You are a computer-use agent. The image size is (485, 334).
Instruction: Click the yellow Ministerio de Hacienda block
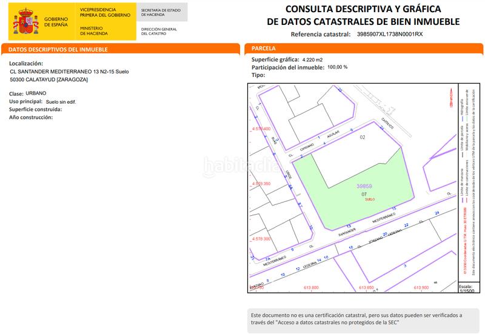click(103, 21)
